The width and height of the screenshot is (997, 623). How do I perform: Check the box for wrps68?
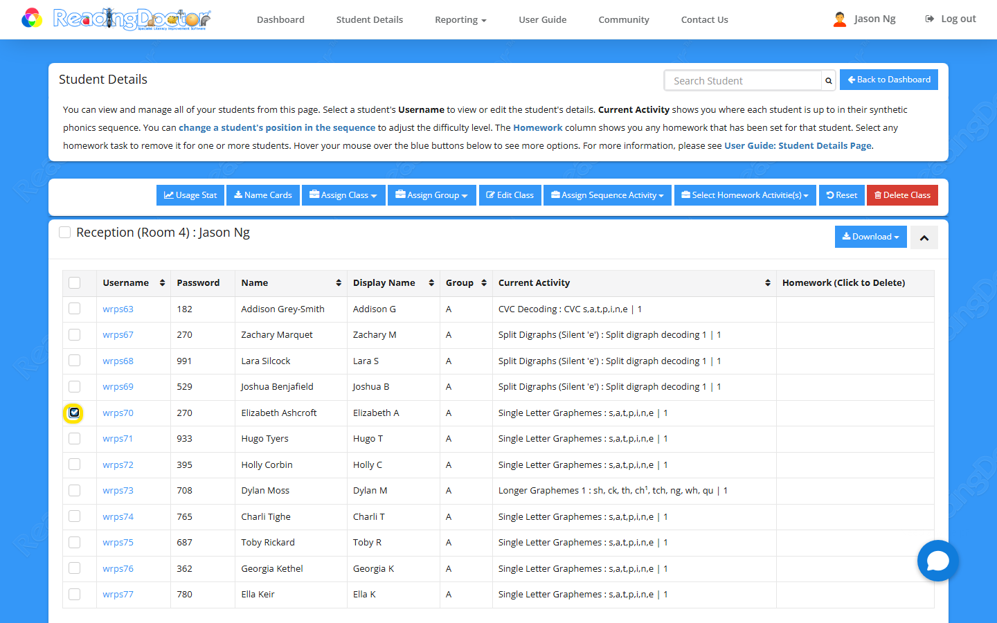[75, 361]
